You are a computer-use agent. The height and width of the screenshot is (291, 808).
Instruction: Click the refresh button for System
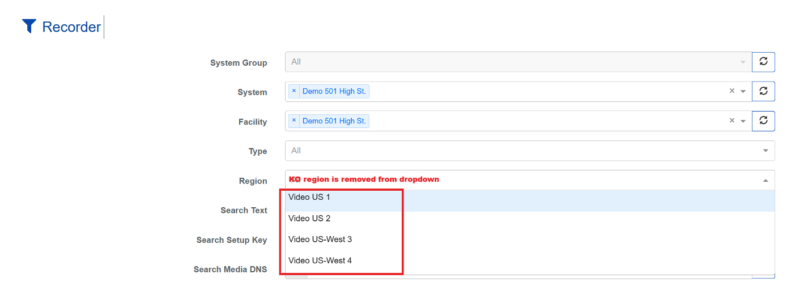click(x=763, y=91)
